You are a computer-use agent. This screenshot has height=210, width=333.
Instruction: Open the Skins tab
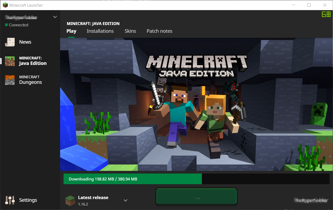pos(130,31)
